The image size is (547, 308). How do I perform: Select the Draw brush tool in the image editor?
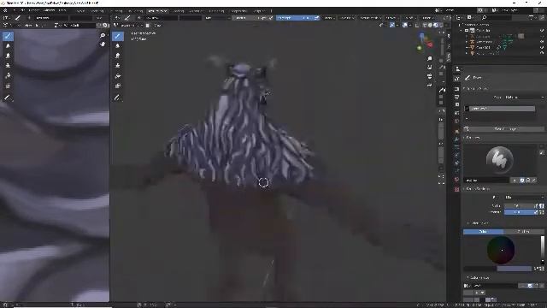tap(8, 36)
